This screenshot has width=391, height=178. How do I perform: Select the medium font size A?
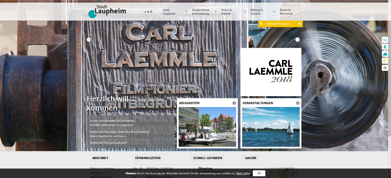148,12
